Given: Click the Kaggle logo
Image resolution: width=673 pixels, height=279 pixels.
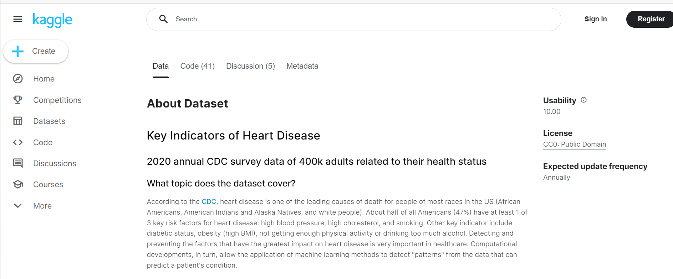Looking at the screenshot, I should (52, 20).
